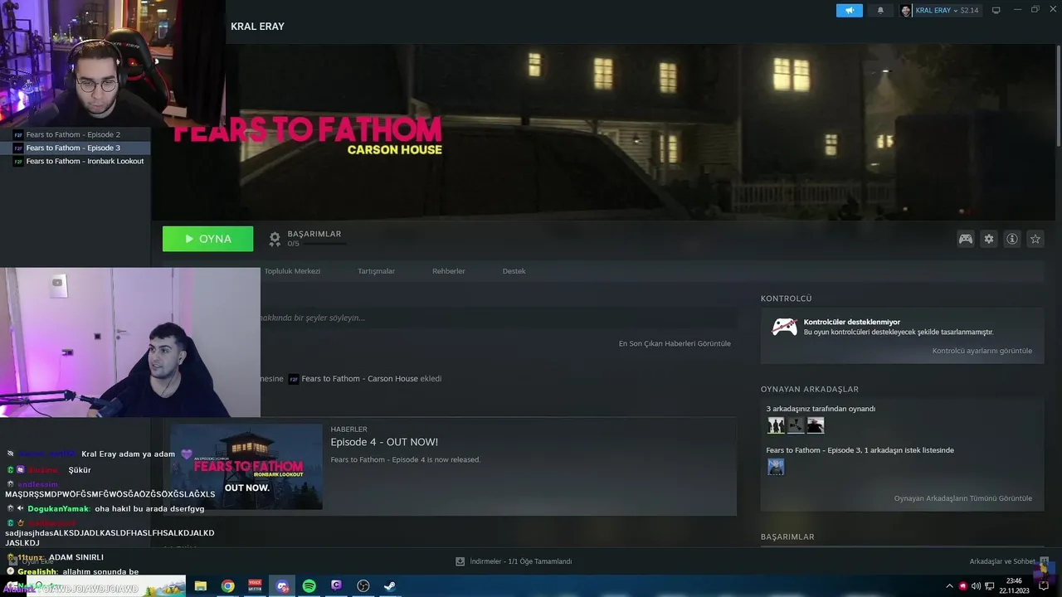Open third friend avatar who played
The width and height of the screenshot is (1062, 597).
pos(816,425)
